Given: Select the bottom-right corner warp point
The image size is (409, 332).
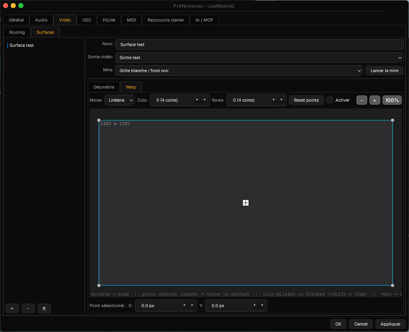Looking at the screenshot, I should pos(392,285).
